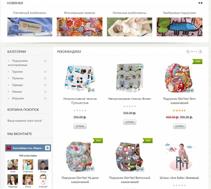
Task: Open Бамбуковые подгузники fox thumbnail
Action: (179, 27)
